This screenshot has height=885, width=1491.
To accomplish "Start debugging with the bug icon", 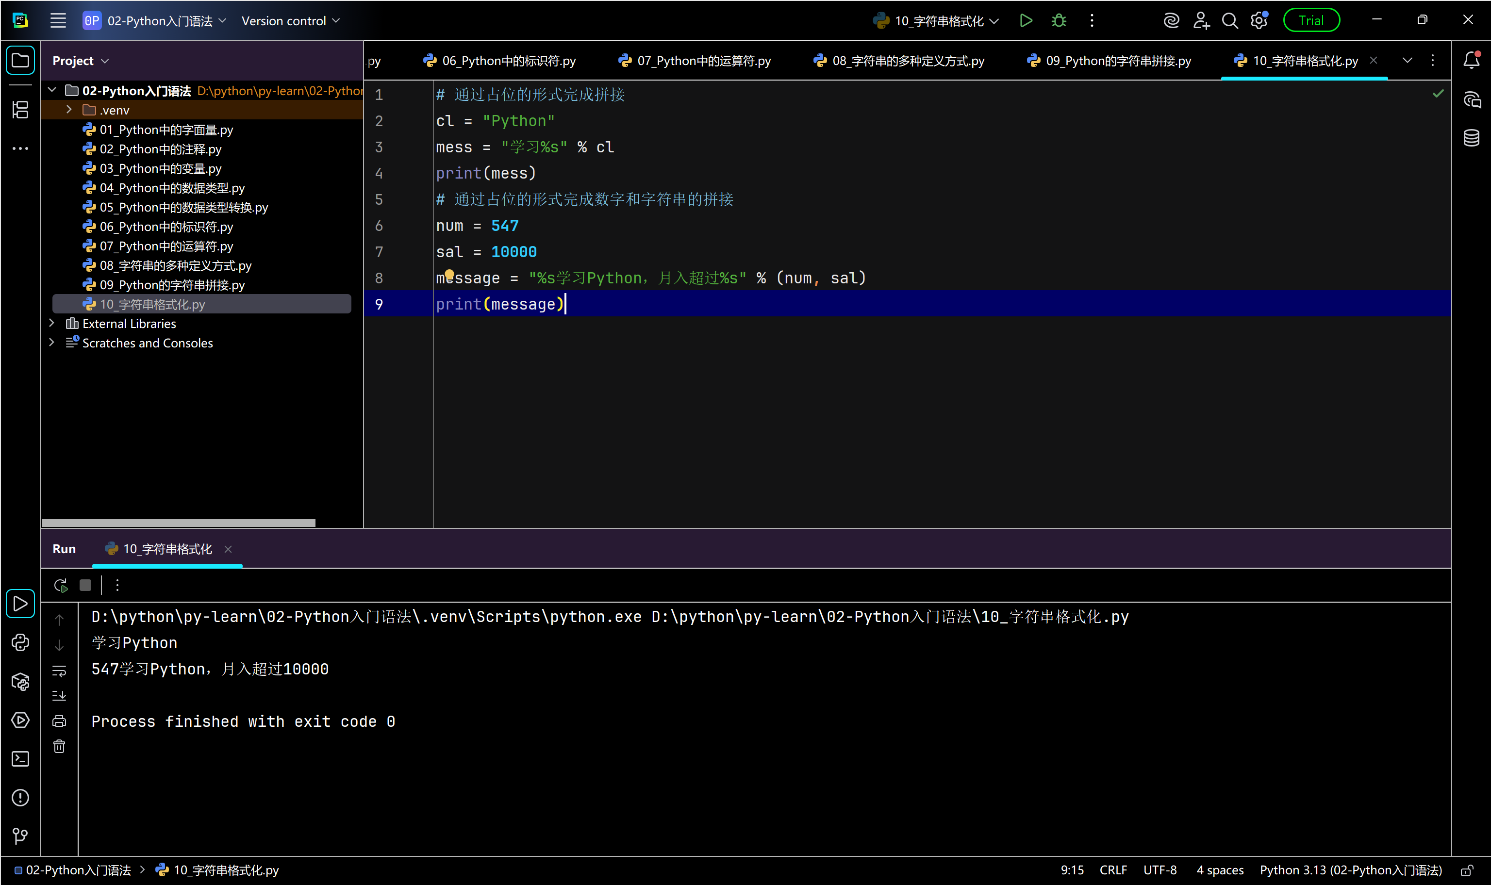I will pos(1059,21).
